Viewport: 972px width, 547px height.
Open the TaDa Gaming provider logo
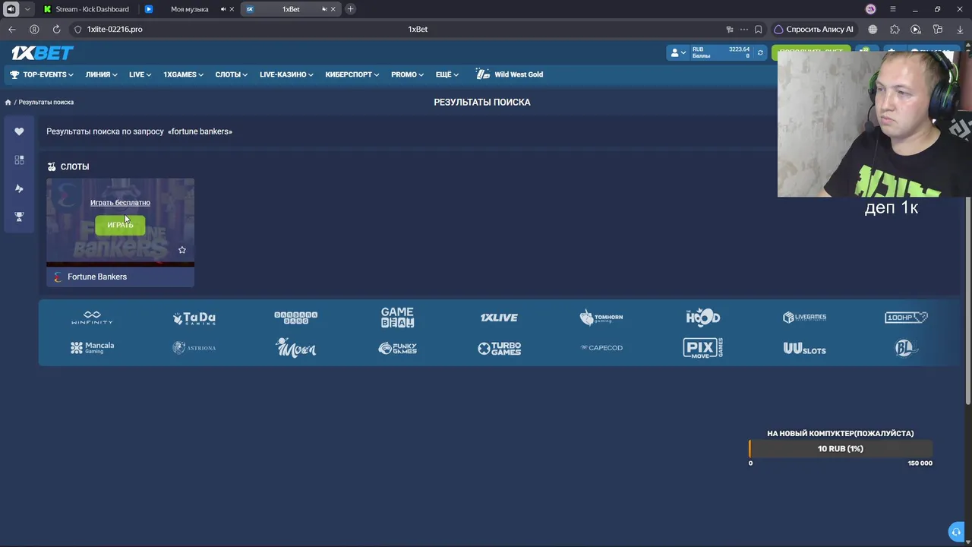(x=194, y=318)
